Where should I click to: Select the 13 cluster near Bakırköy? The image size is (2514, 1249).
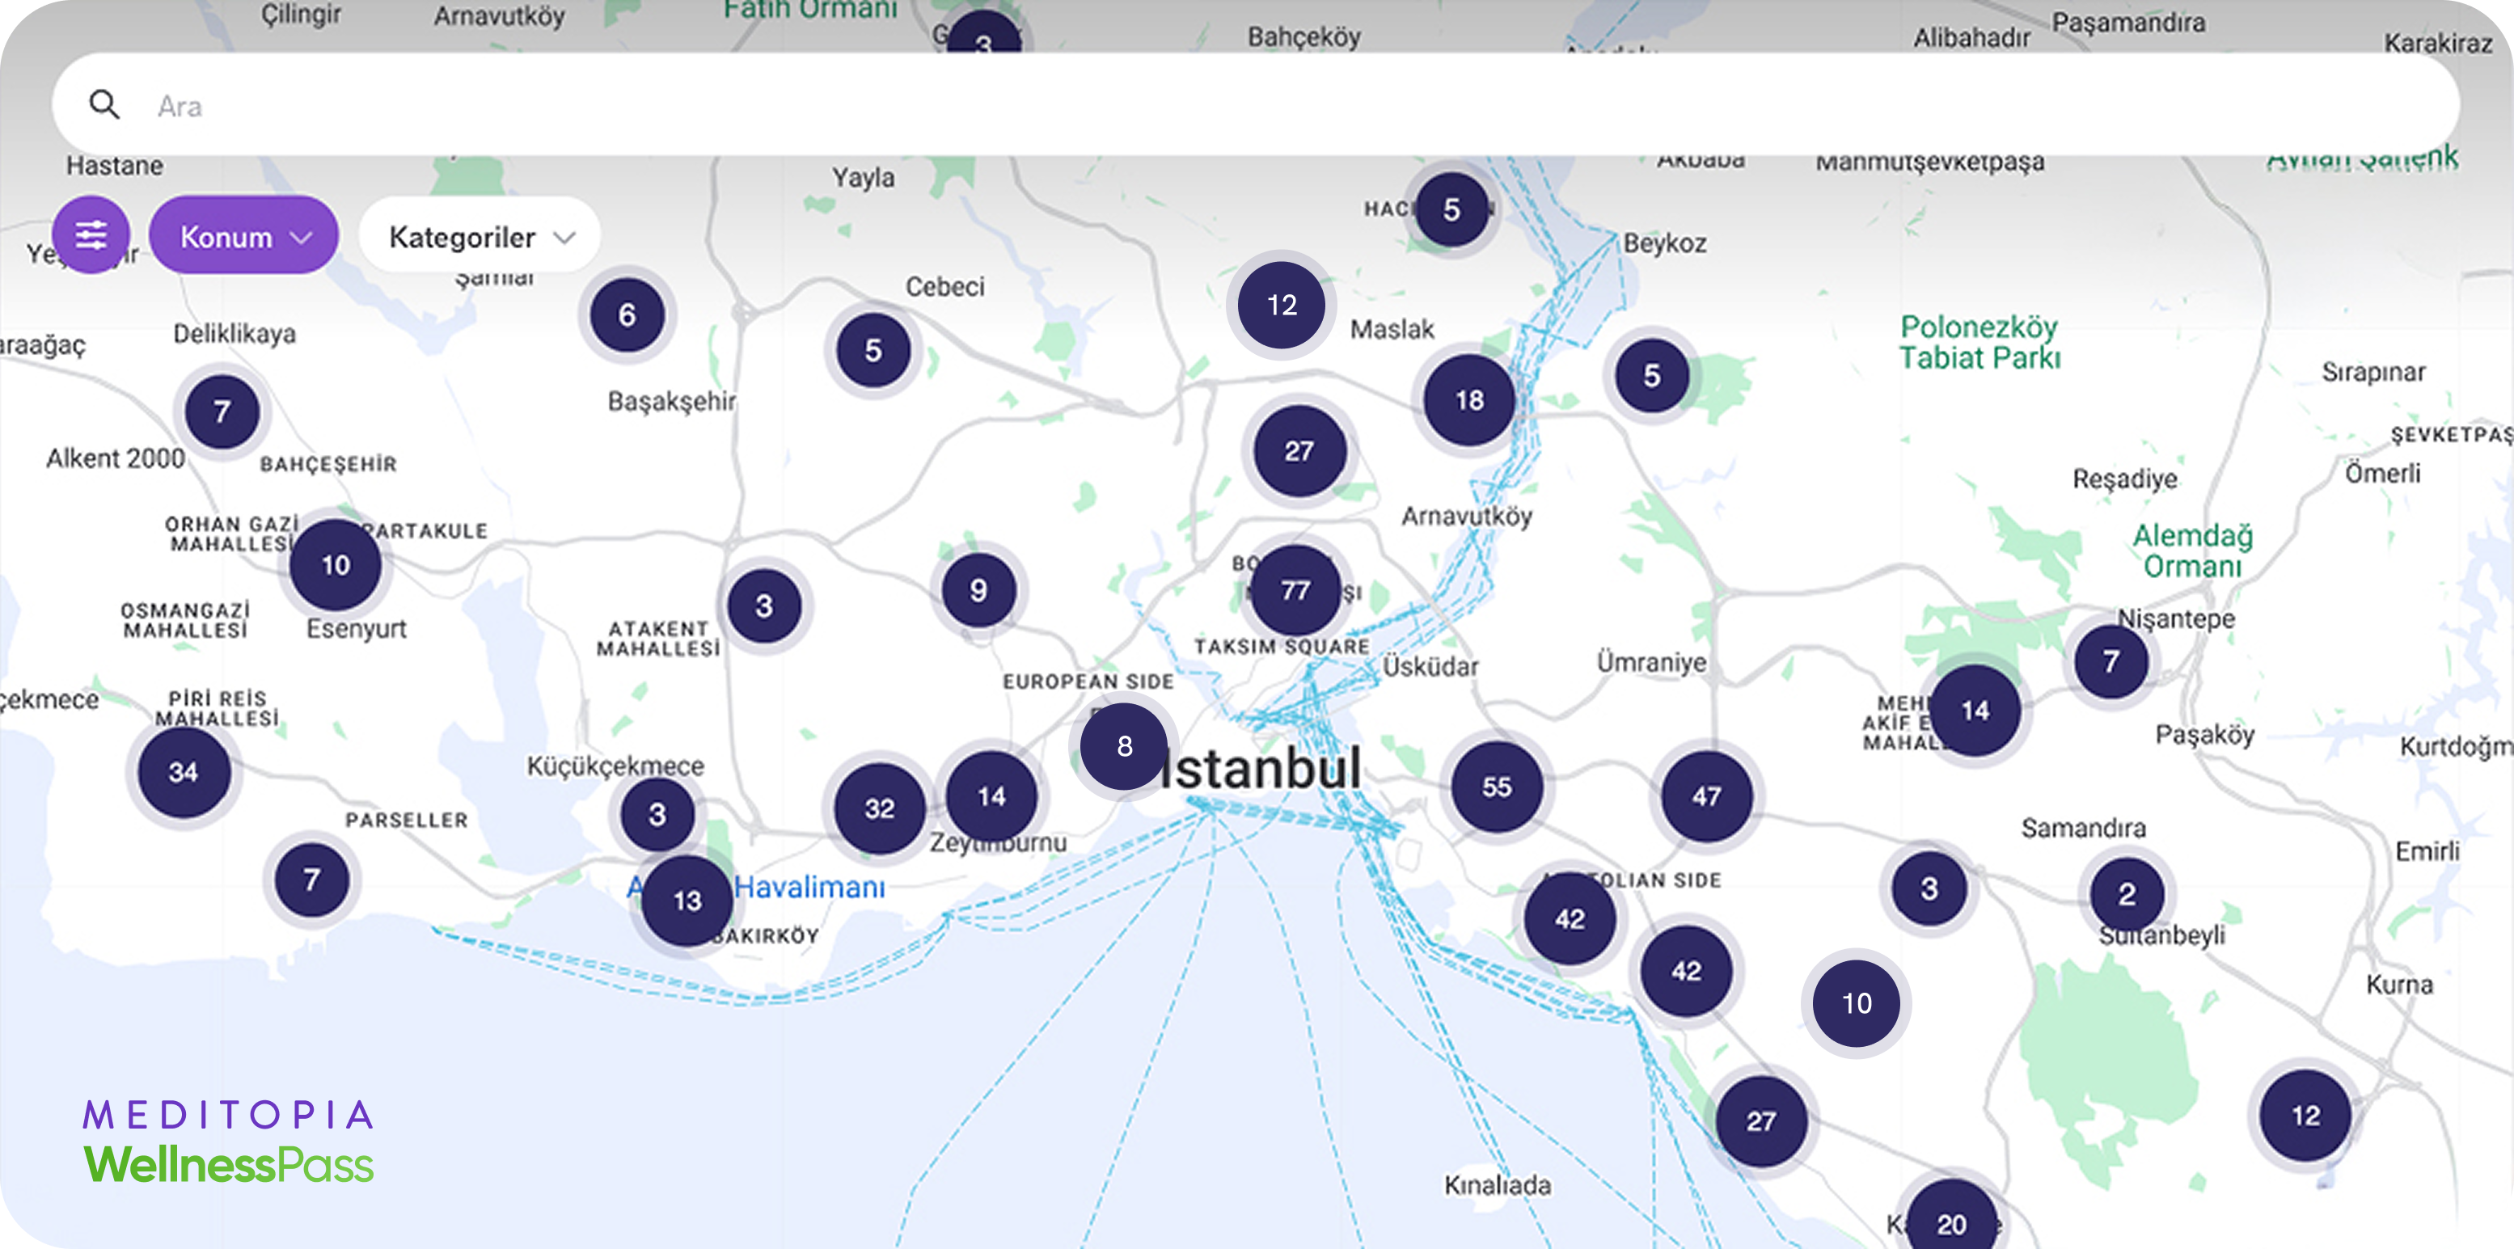[x=687, y=900]
